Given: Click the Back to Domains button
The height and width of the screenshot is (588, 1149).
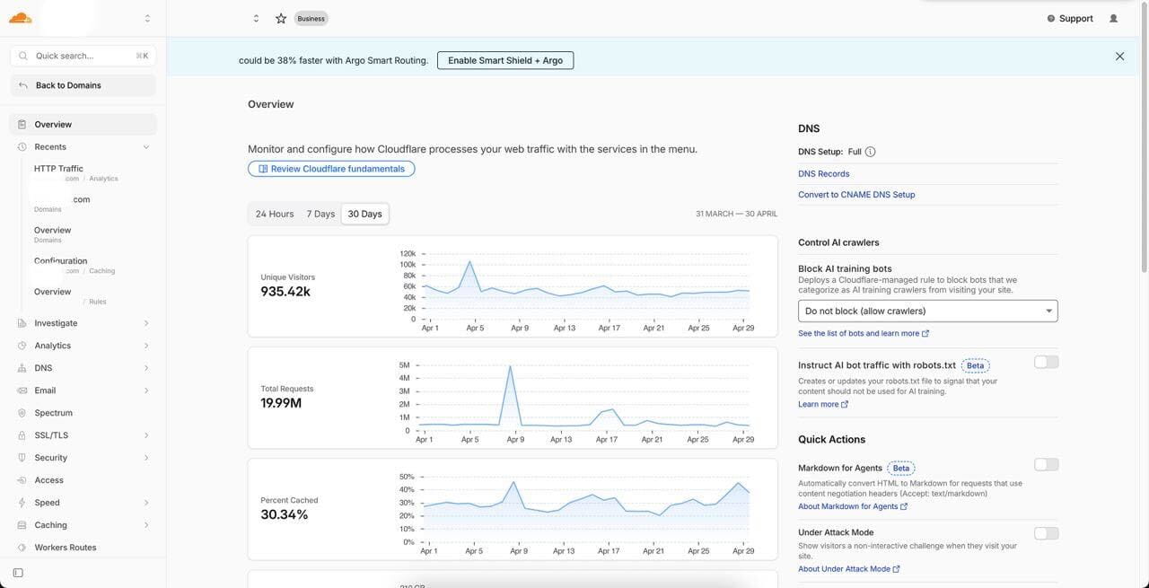Looking at the screenshot, I should (83, 85).
